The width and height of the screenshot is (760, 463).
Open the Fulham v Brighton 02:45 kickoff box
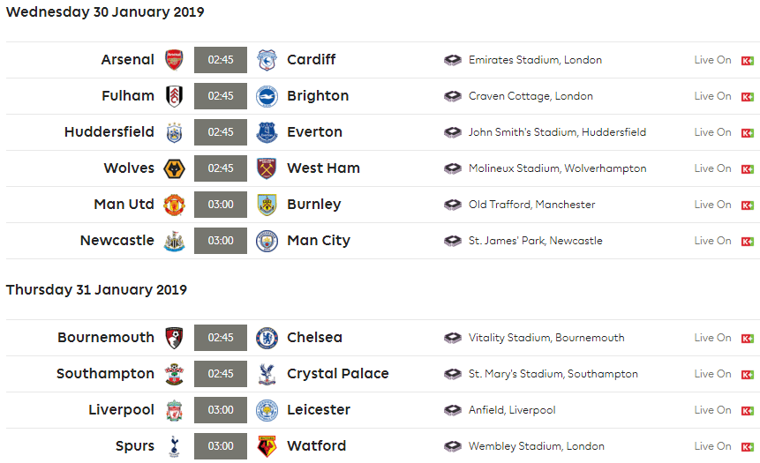point(221,96)
